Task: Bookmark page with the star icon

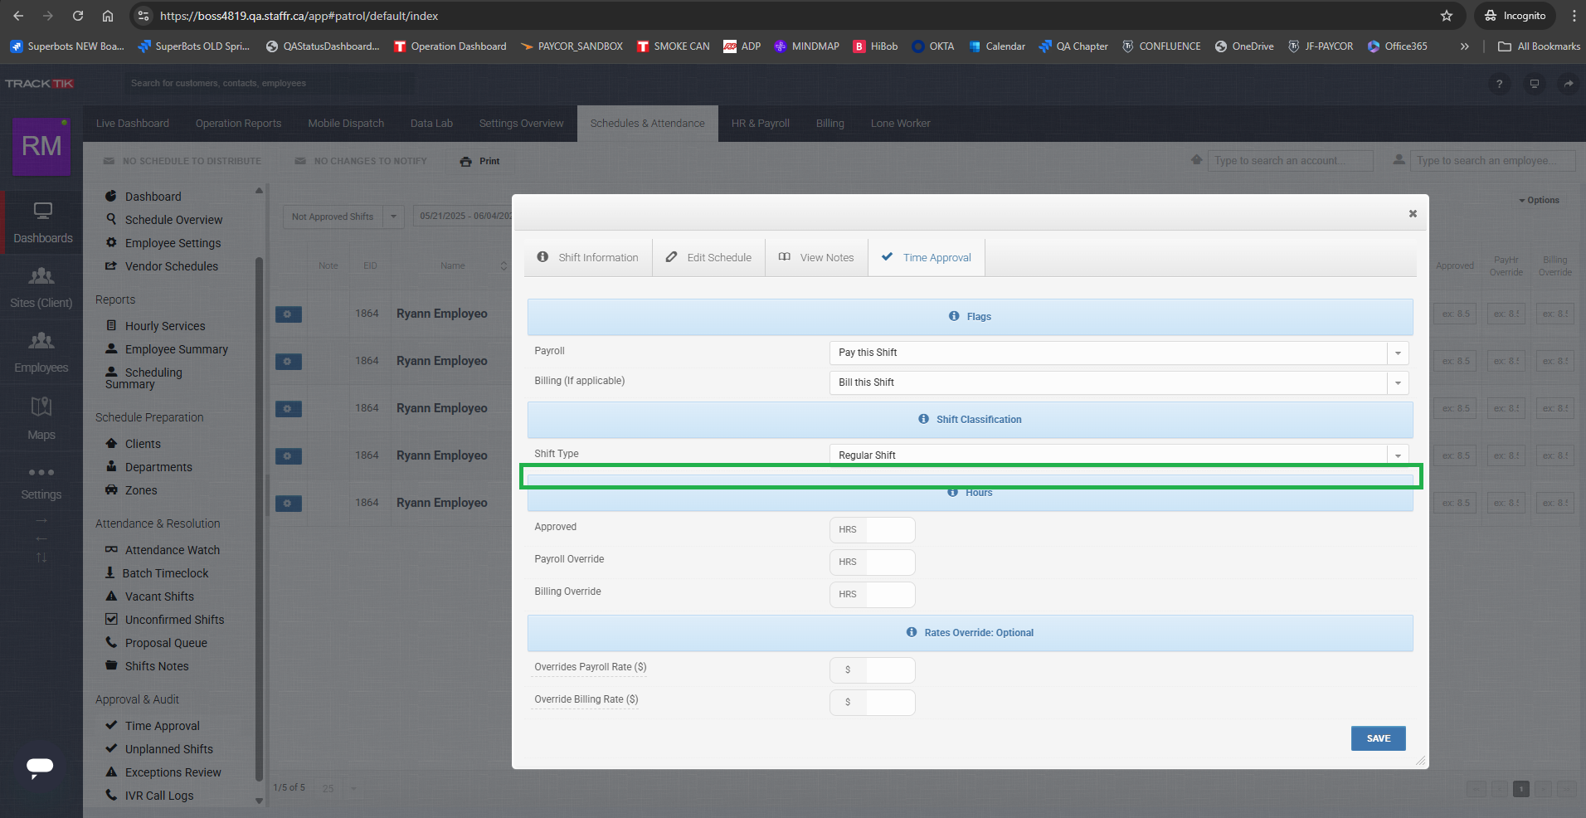Action: pos(1447,16)
